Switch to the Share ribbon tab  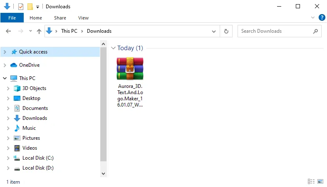click(x=60, y=18)
